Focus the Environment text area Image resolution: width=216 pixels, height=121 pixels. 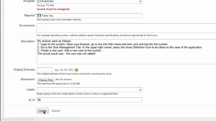pos(126,28)
